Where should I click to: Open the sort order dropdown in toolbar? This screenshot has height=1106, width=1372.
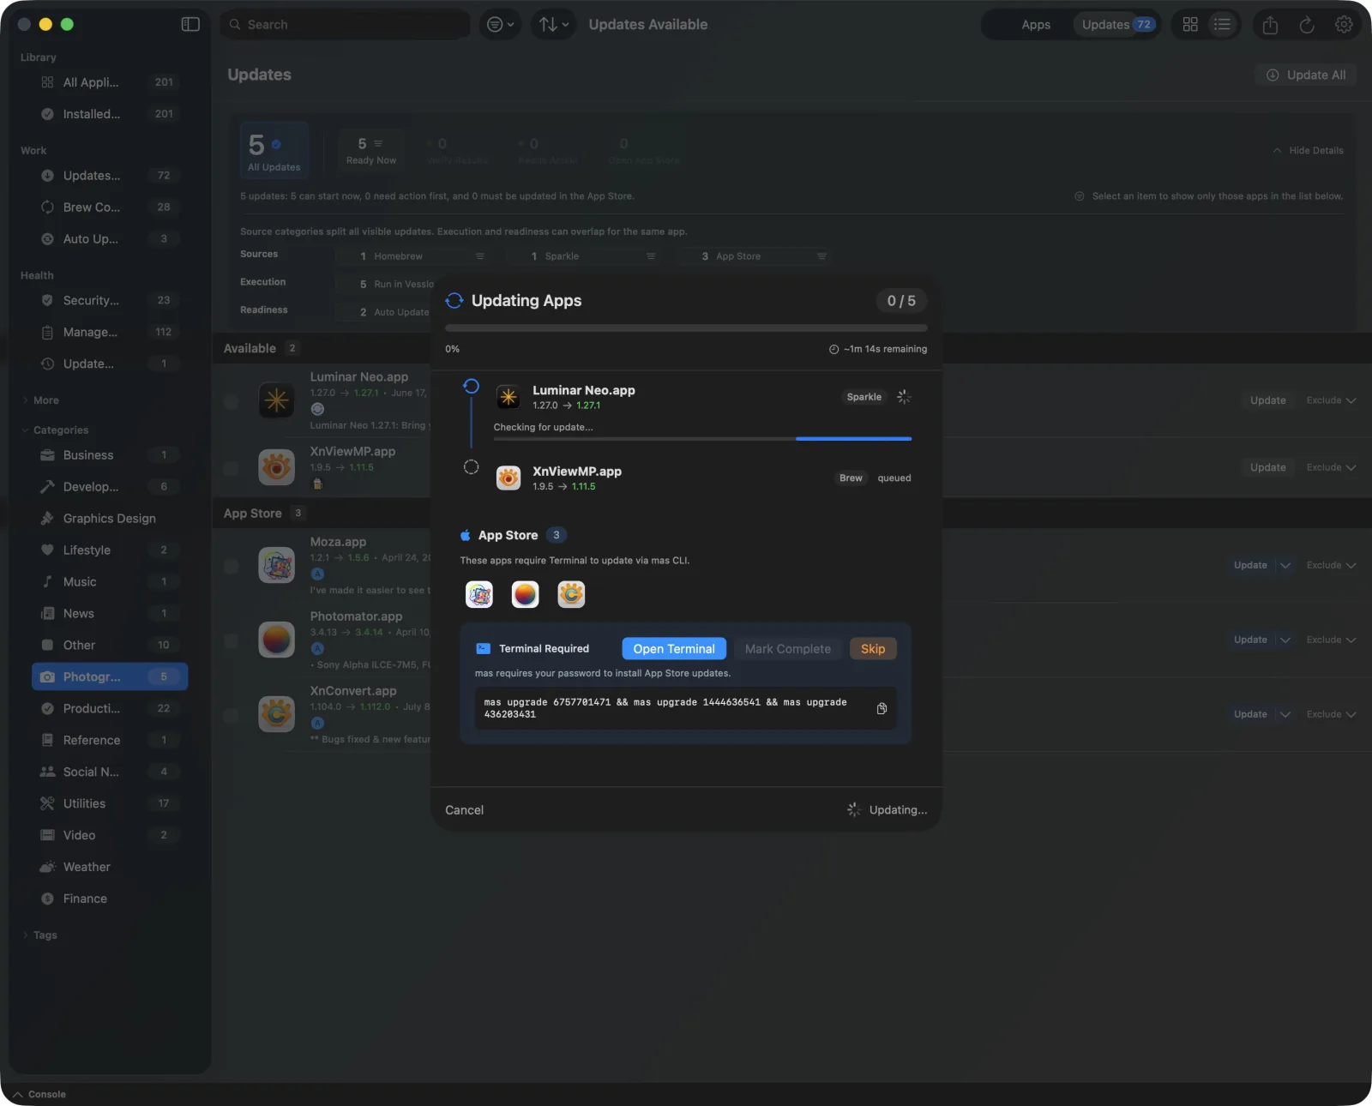(554, 24)
